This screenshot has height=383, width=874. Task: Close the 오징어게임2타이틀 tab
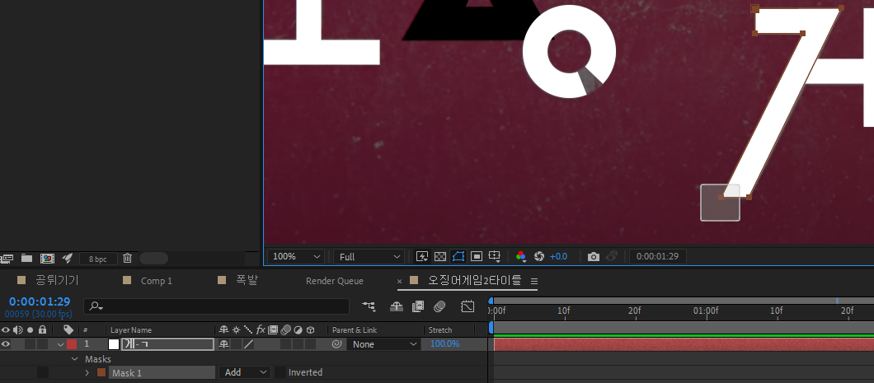tap(400, 281)
